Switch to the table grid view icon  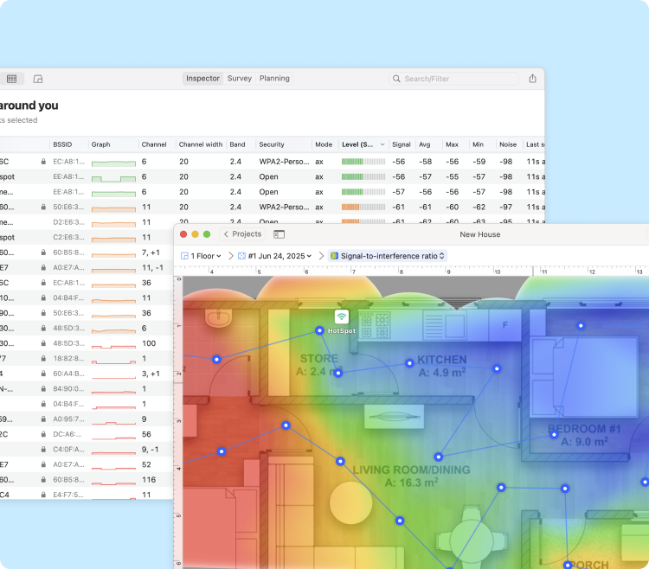(11, 79)
